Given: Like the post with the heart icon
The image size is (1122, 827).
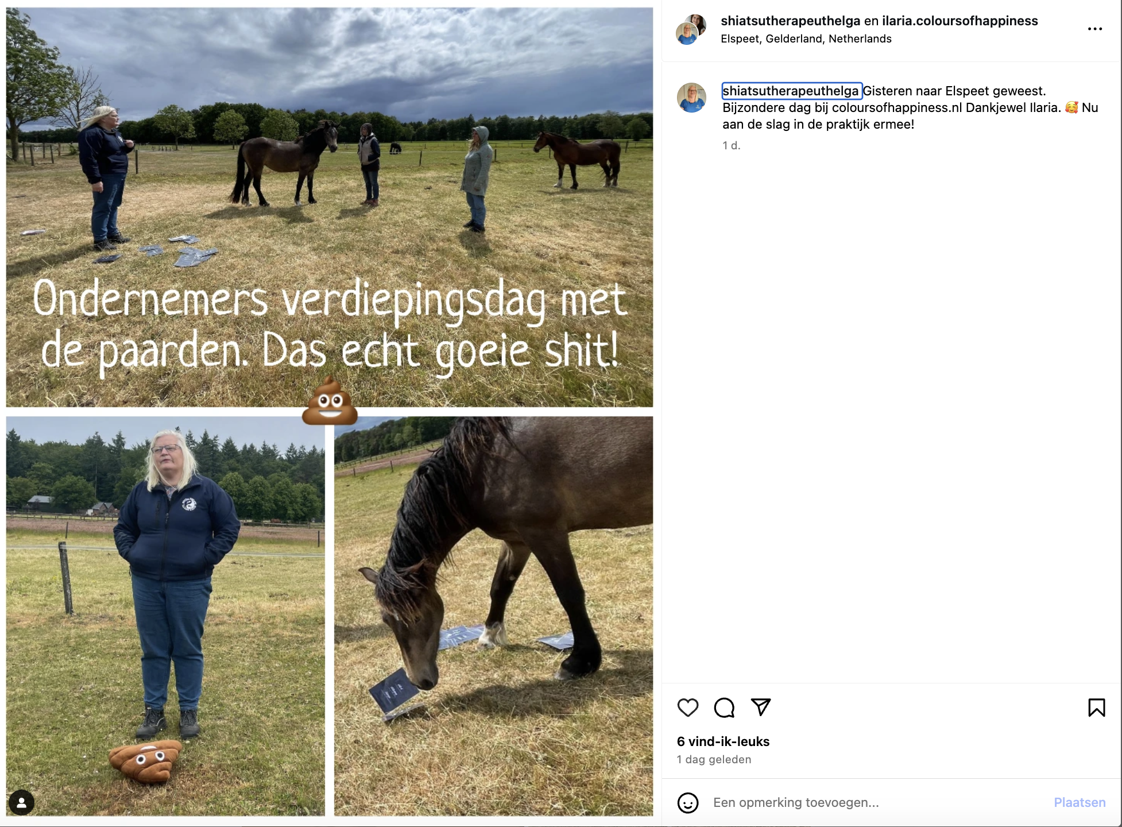Looking at the screenshot, I should pyautogui.click(x=687, y=707).
